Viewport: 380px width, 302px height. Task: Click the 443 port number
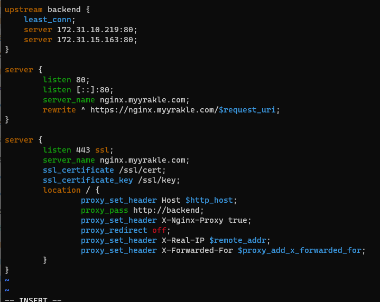coord(83,150)
